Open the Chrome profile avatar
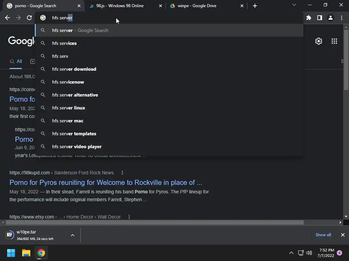Viewport: 349px width, 261px height. 331,18
